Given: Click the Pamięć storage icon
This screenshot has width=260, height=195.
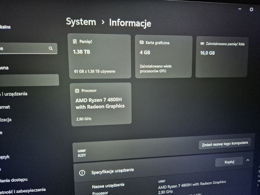Looking at the screenshot, I should click(x=75, y=41).
